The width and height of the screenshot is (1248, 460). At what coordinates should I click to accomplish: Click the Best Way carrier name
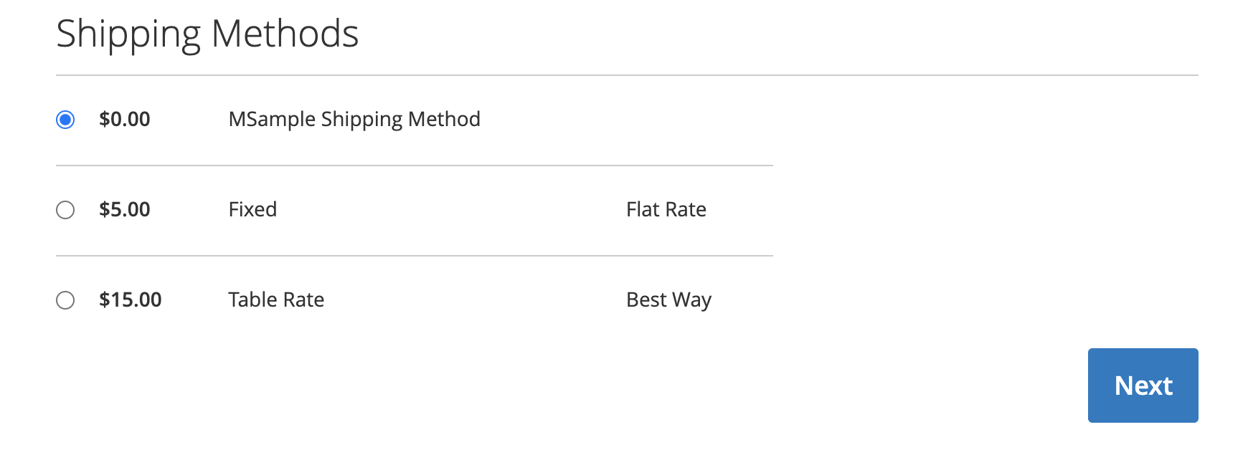(668, 300)
